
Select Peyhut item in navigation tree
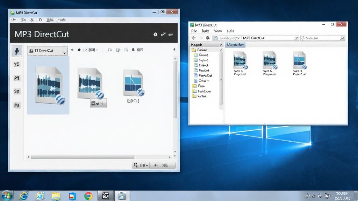point(201,60)
